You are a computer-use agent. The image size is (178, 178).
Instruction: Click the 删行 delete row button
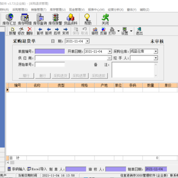(x=43, y=76)
